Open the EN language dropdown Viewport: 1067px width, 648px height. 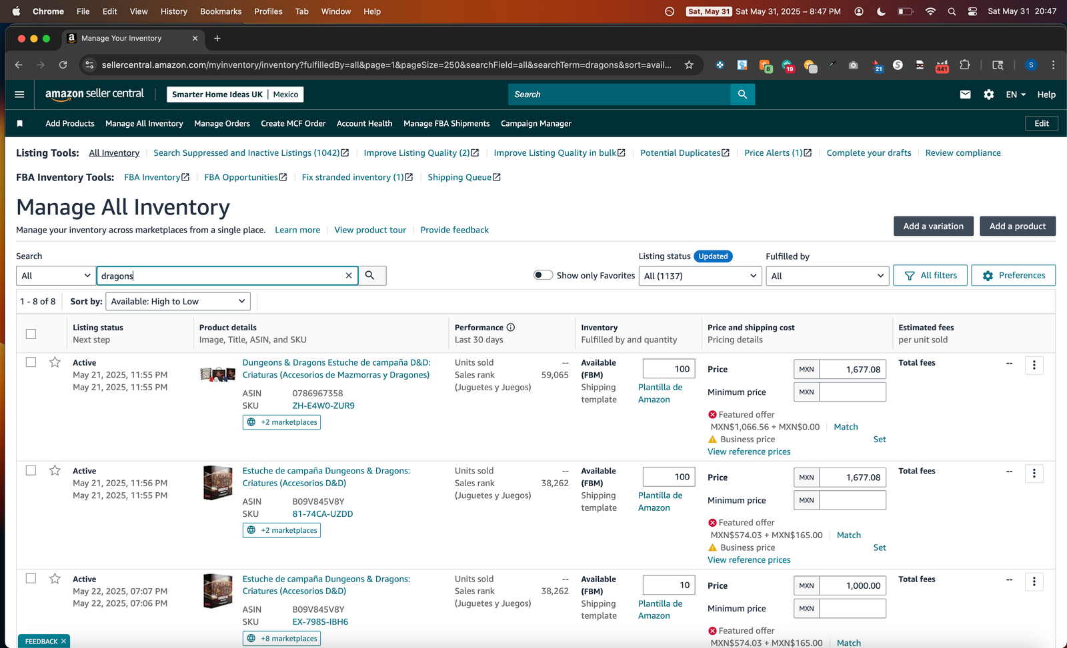tap(1016, 95)
